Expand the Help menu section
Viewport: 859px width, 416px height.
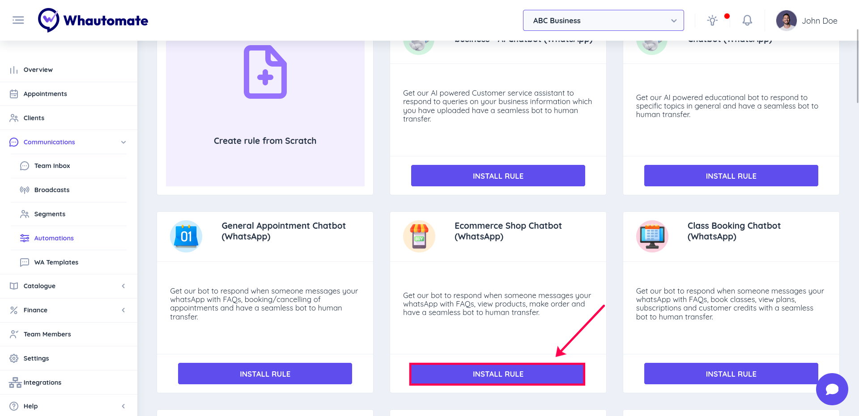click(123, 406)
